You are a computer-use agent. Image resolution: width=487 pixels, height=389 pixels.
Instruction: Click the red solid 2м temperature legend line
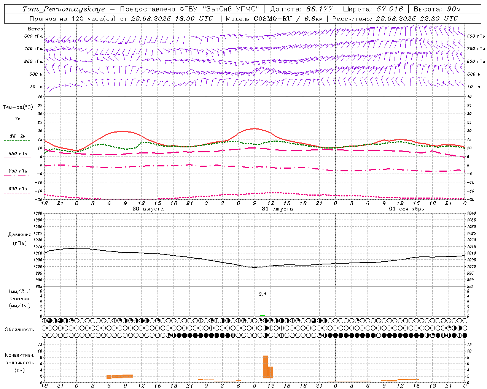(18, 123)
